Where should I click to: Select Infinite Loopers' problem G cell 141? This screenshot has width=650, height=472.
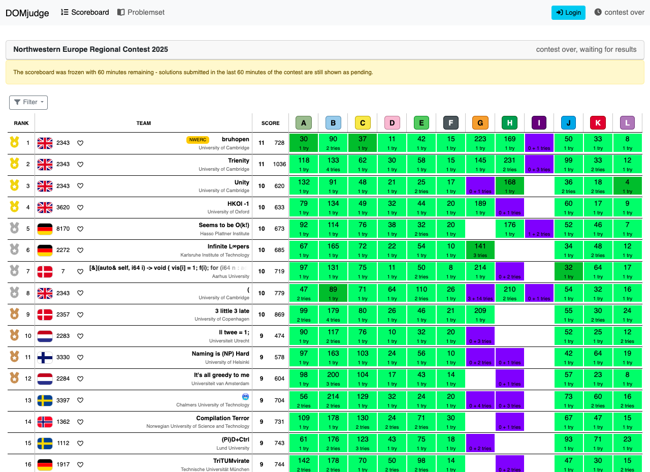(480, 250)
